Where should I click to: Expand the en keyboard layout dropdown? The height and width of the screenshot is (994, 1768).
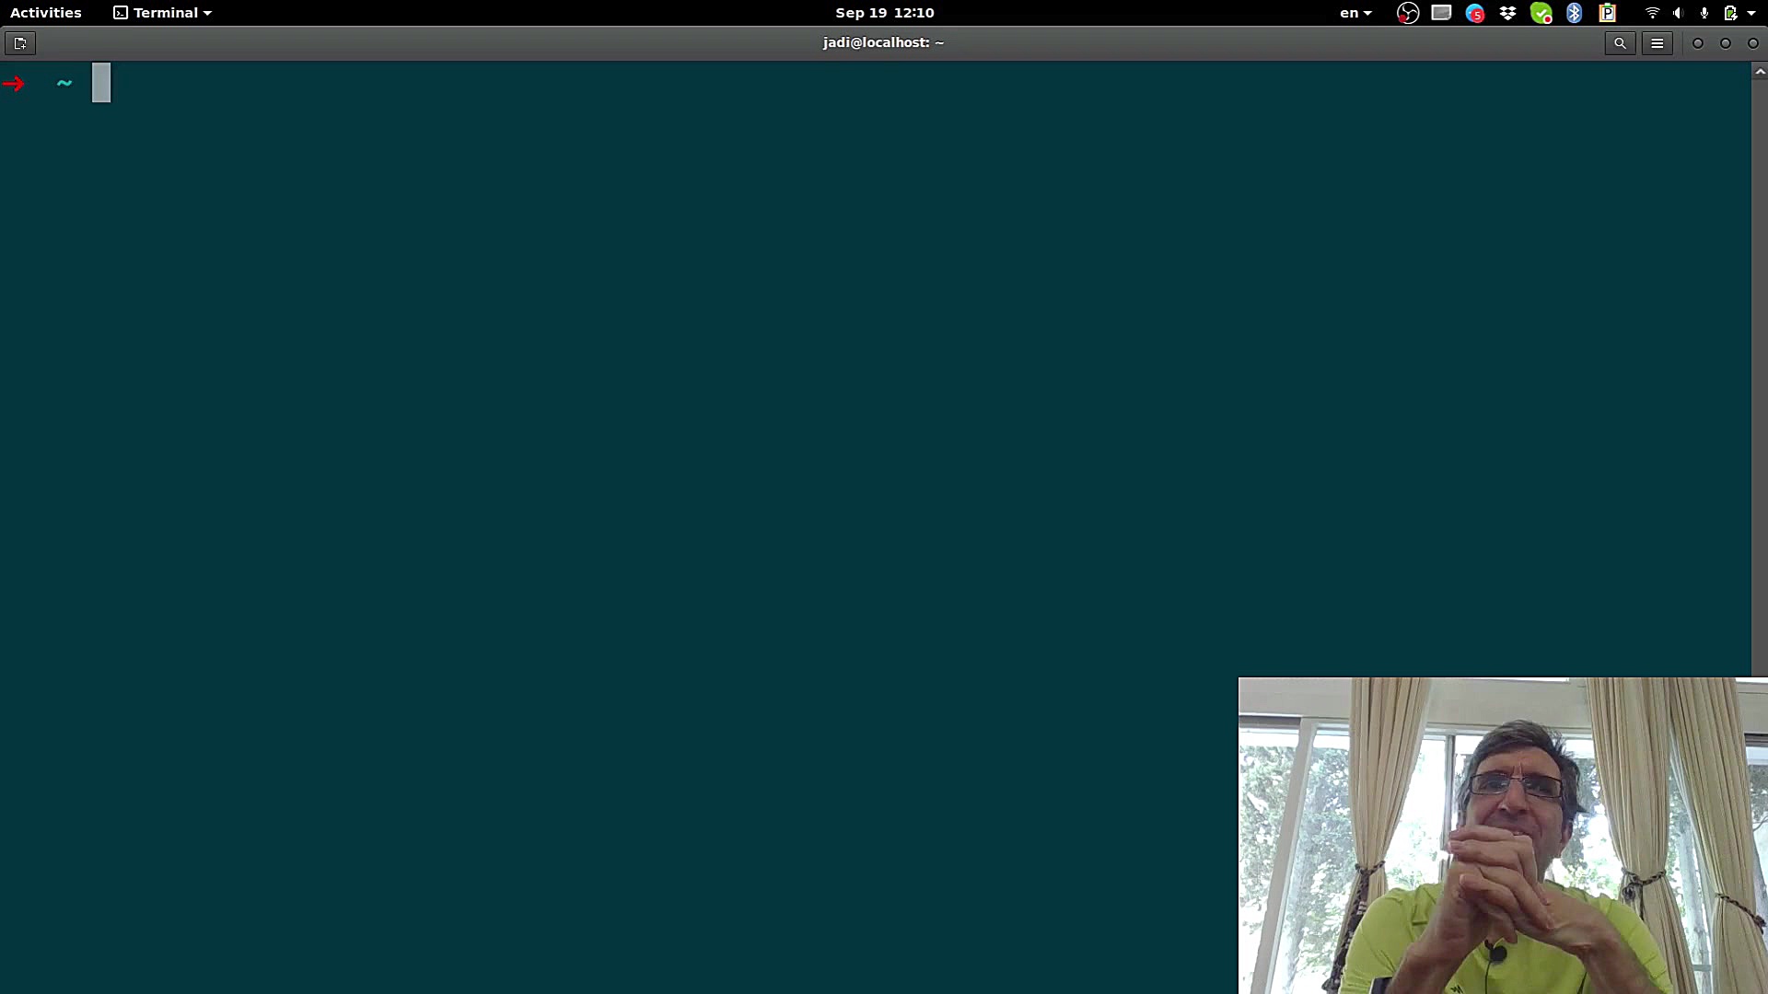coord(1355,13)
